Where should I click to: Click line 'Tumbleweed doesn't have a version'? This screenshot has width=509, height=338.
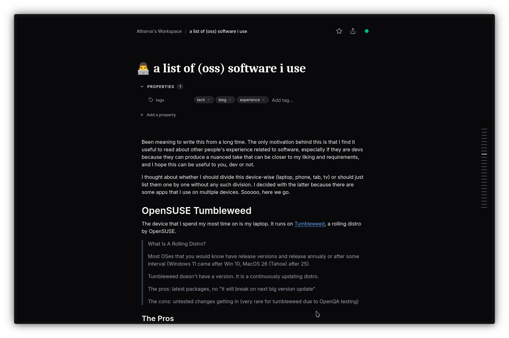click(233, 276)
